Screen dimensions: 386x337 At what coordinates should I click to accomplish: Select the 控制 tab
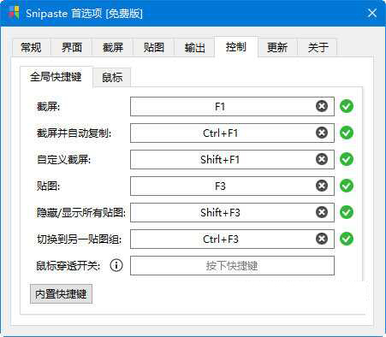pos(236,47)
